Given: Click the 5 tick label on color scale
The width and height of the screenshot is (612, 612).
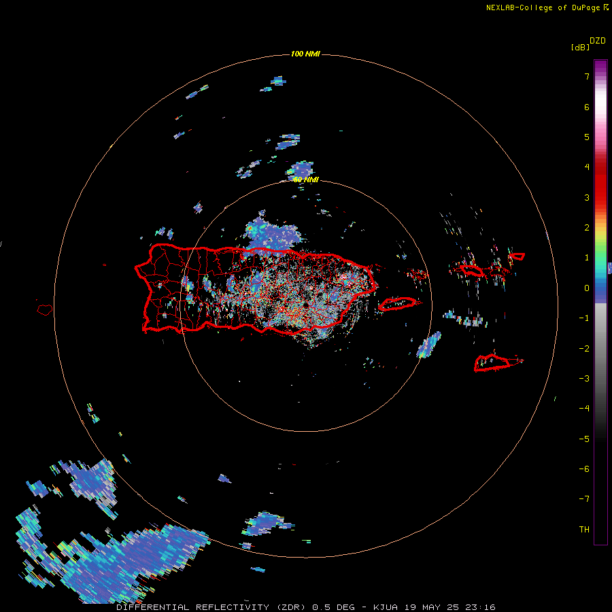Looking at the screenshot, I should (x=587, y=137).
